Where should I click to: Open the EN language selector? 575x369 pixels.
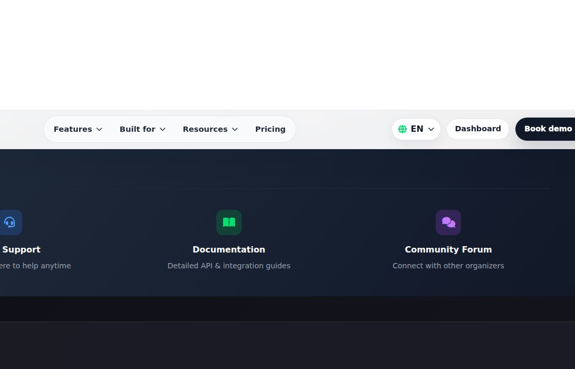(x=416, y=129)
